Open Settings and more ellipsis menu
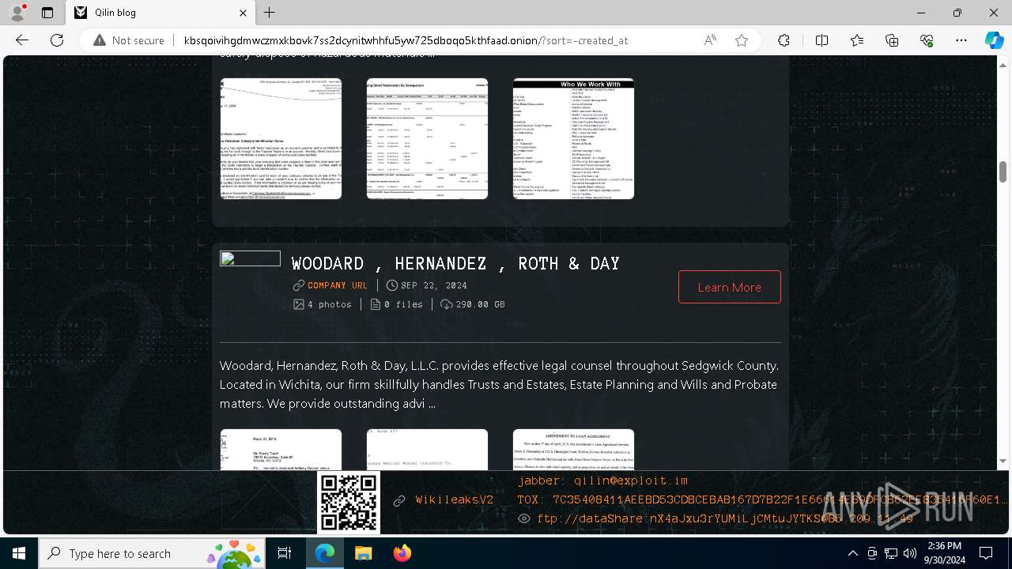Image resolution: width=1012 pixels, height=569 pixels. pos(961,40)
